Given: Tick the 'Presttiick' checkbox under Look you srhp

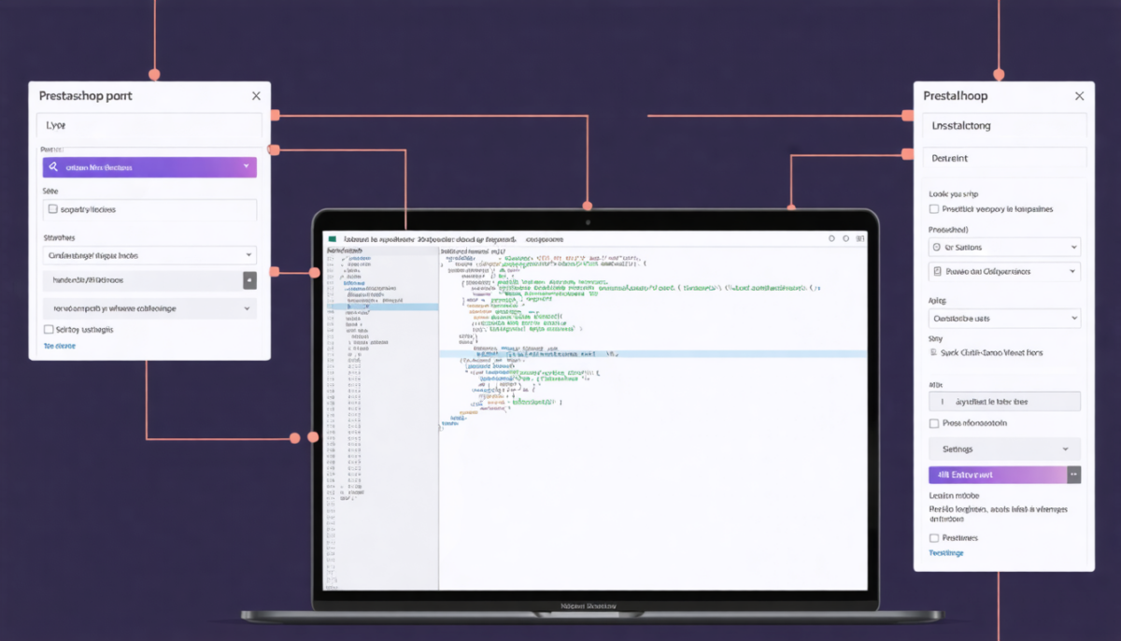Looking at the screenshot, I should pyautogui.click(x=934, y=209).
